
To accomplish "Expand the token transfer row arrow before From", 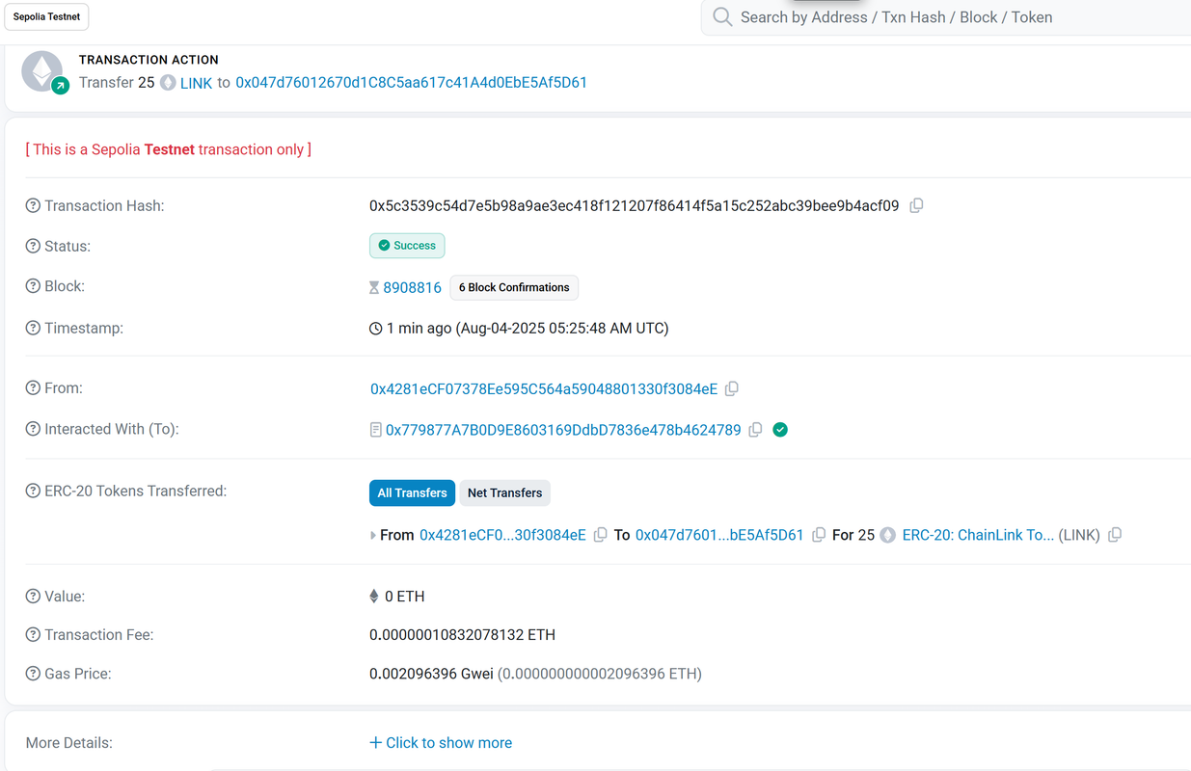I will (373, 535).
